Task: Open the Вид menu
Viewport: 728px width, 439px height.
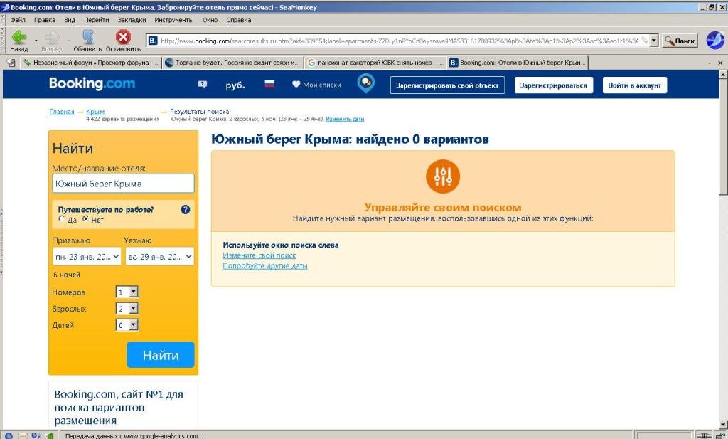Action: tap(70, 20)
